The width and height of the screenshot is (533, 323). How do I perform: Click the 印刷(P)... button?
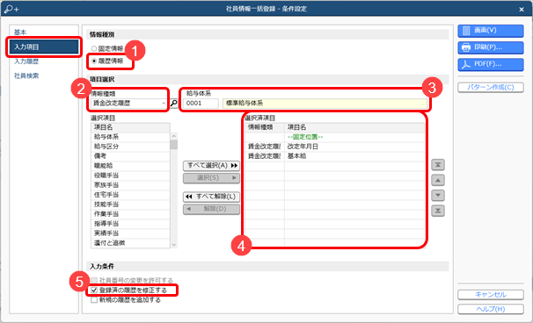(x=491, y=47)
